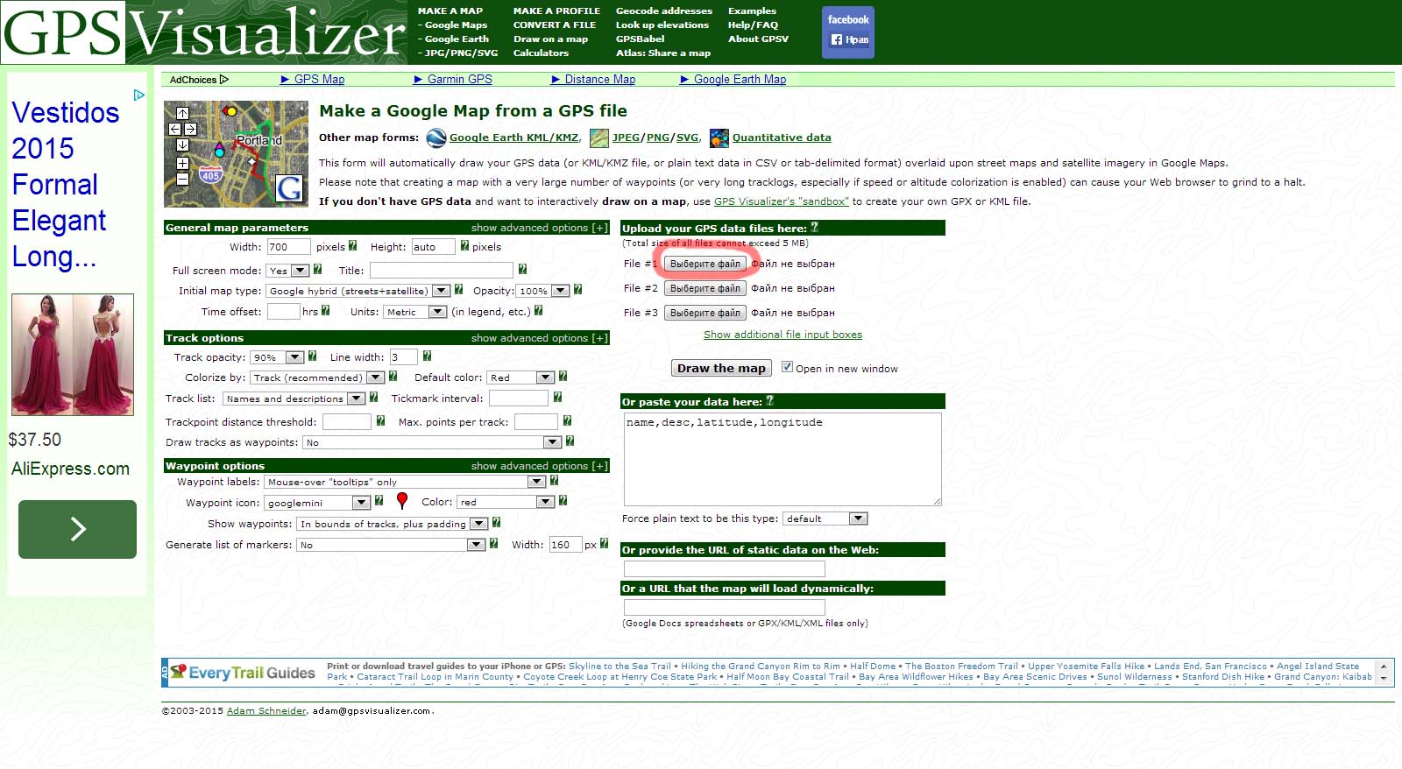Click the green arrow button in the AliExpress ad
The height and width of the screenshot is (769, 1402).
pyautogui.click(x=77, y=529)
